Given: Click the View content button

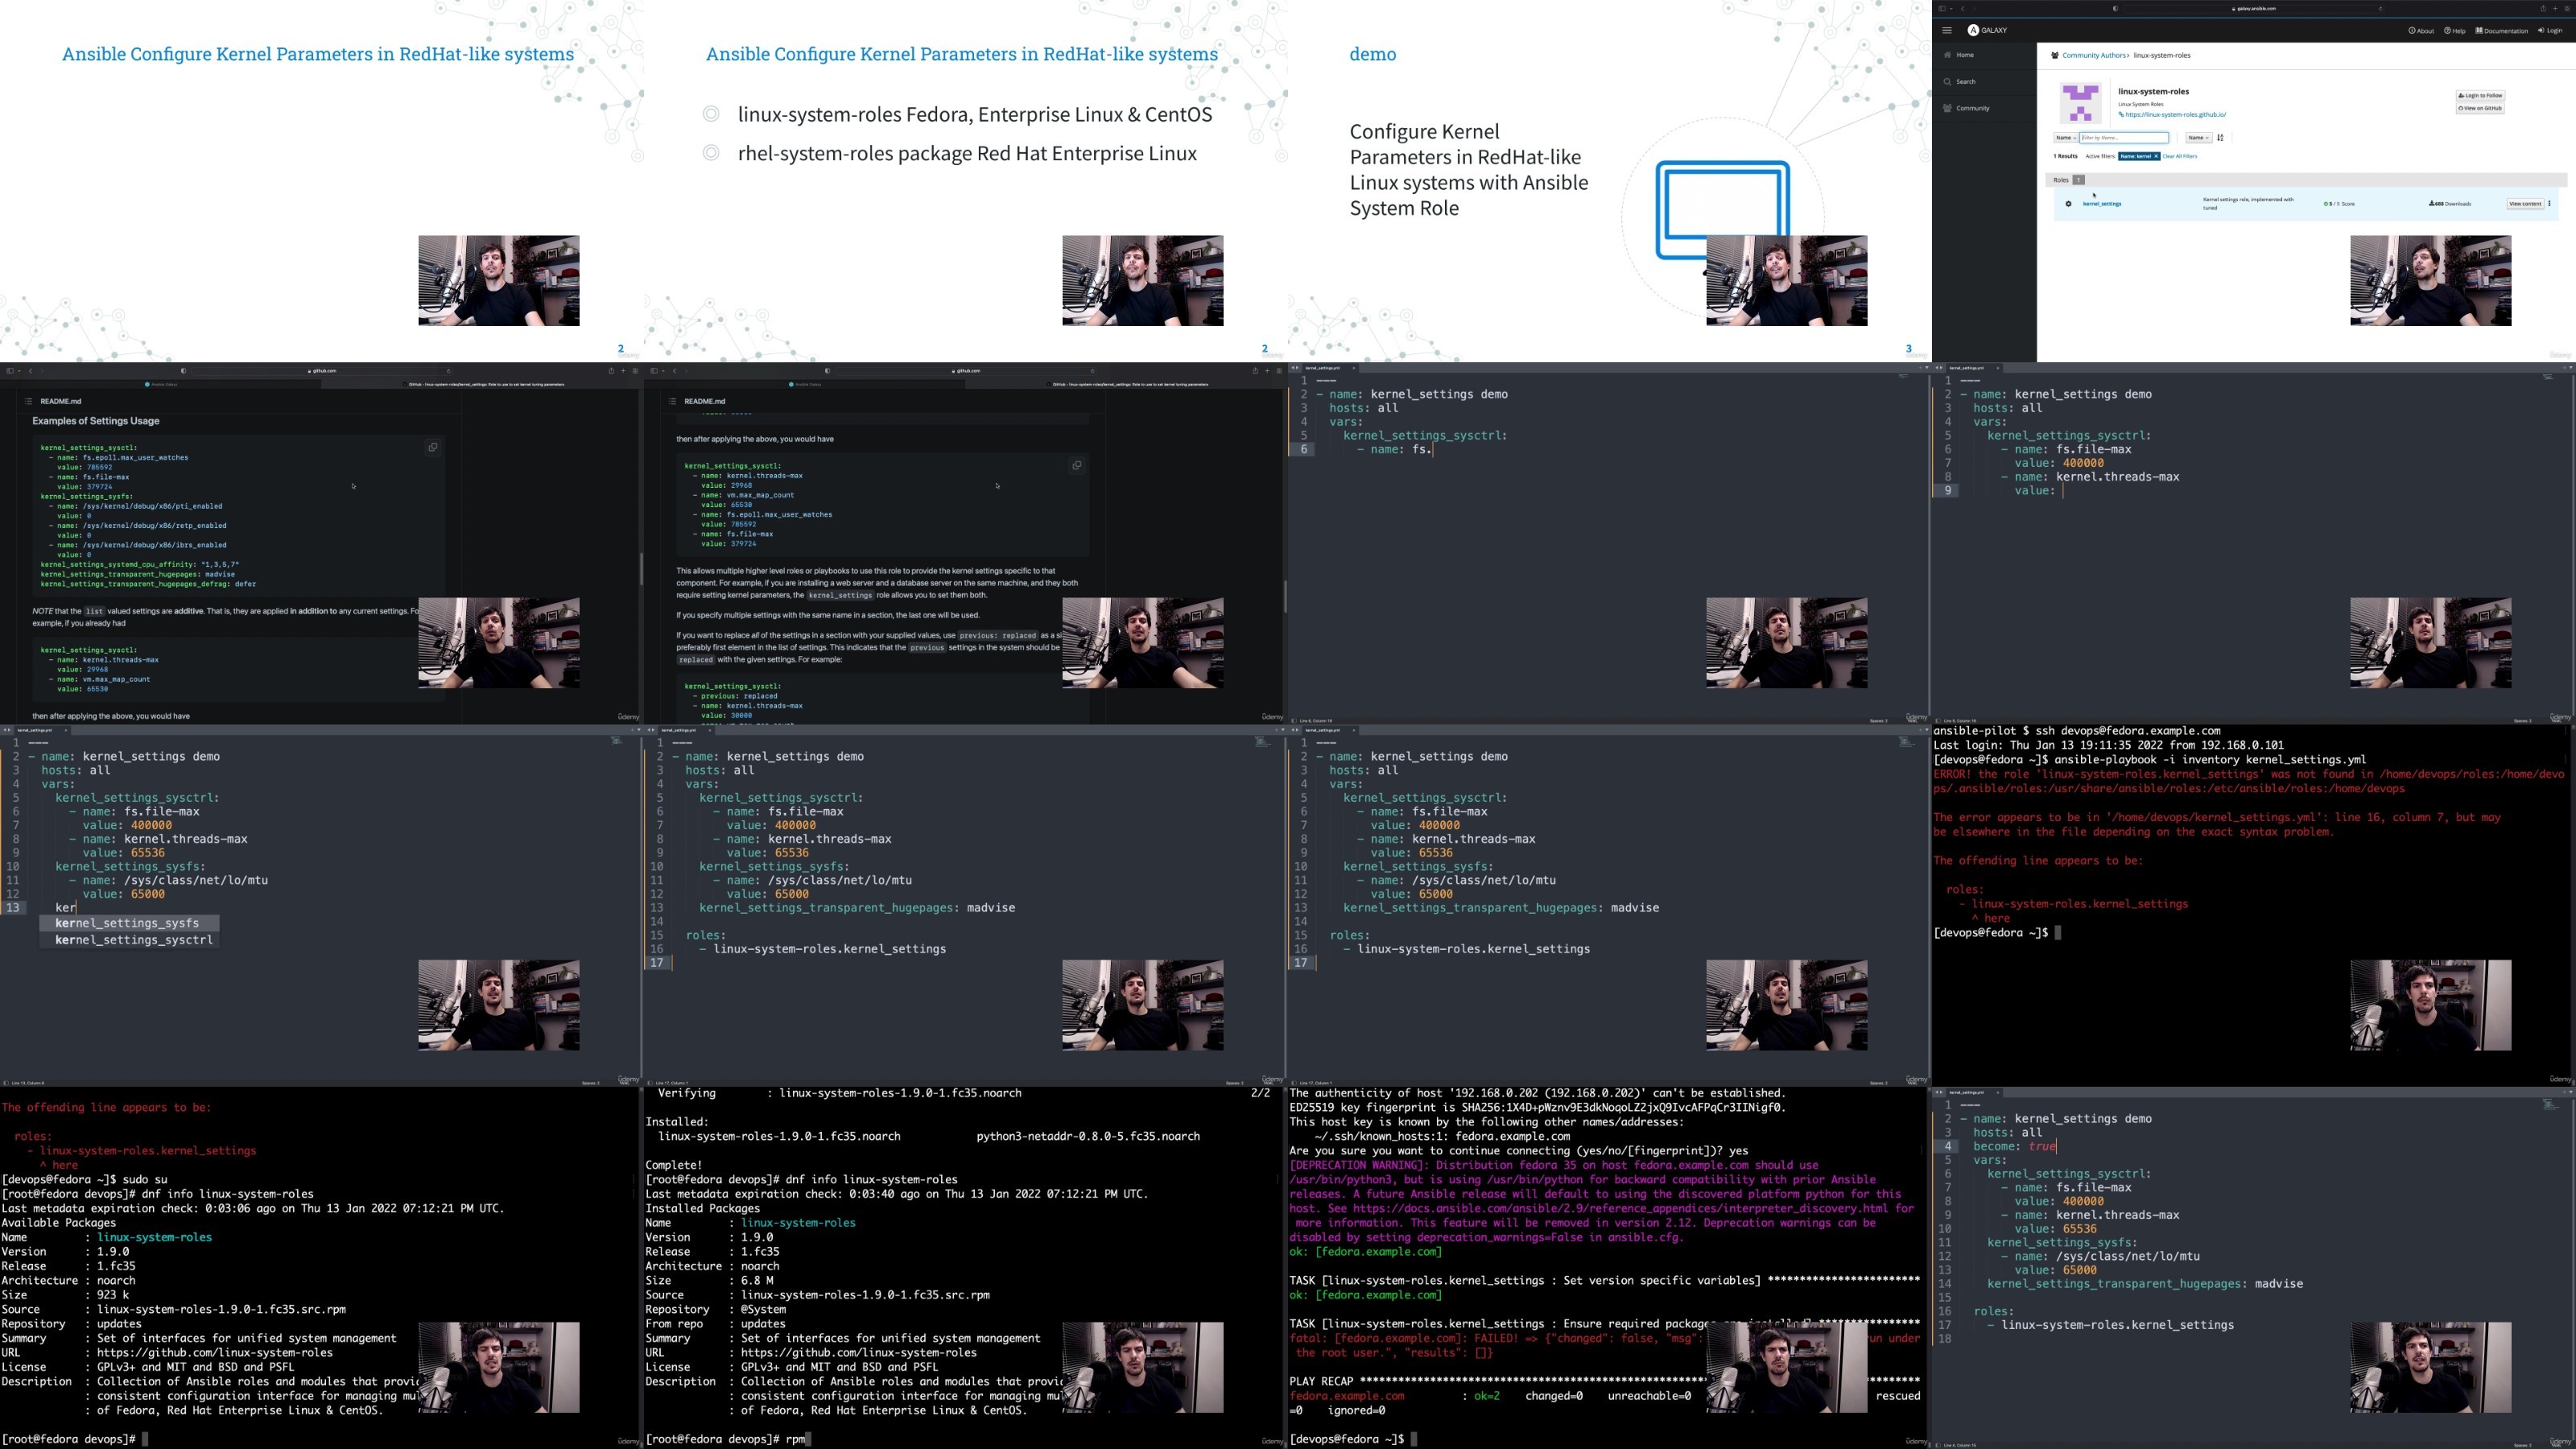Looking at the screenshot, I should click(x=2525, y=204).
